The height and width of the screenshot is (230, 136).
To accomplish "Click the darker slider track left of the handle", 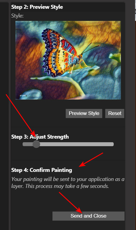I will [x=28, y=144].
